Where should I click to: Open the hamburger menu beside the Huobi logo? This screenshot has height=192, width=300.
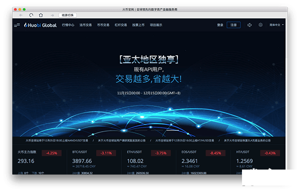17,25
